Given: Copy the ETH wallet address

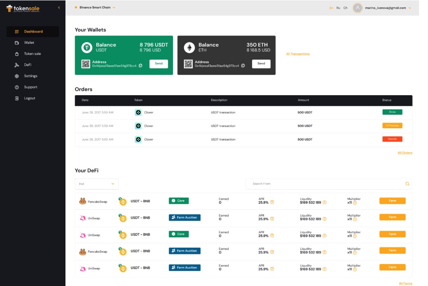Looking at the screenshot, I should click(243, 65).
